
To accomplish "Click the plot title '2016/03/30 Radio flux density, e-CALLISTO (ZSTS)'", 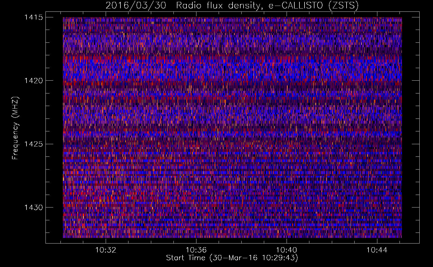I will [232, 6].
